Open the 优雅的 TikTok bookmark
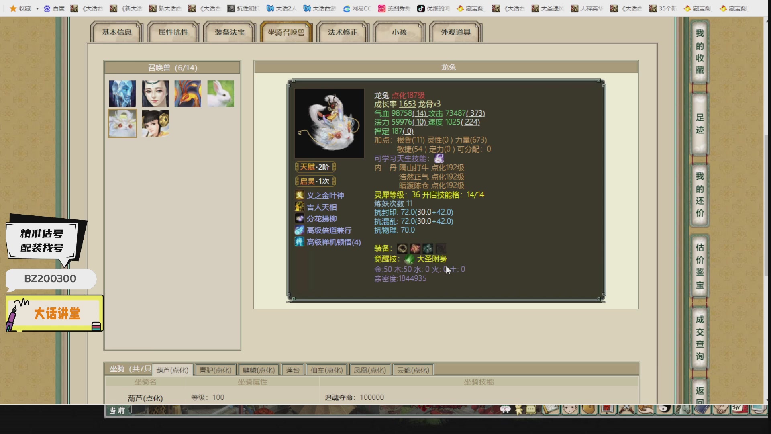771x434 pixels. (433, 8)
